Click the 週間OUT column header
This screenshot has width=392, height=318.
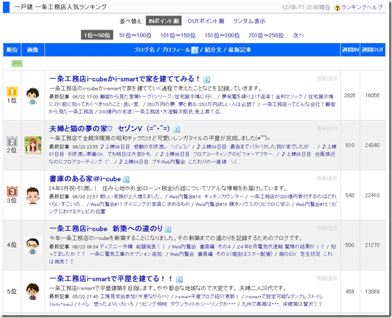click(373, 50)
